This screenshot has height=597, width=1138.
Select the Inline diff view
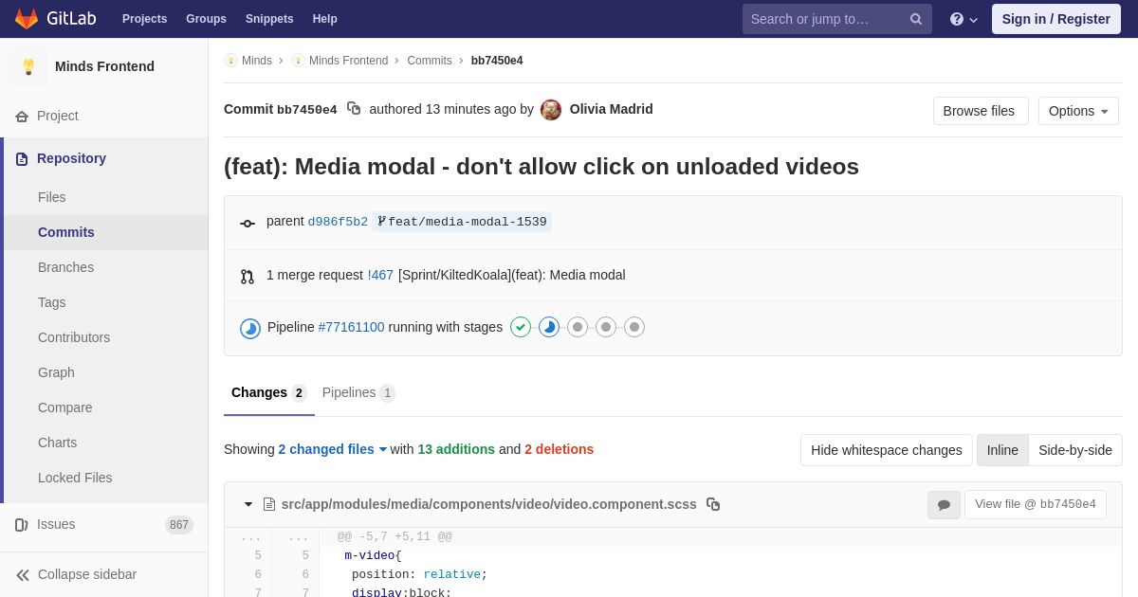[x=1002, y=450]
